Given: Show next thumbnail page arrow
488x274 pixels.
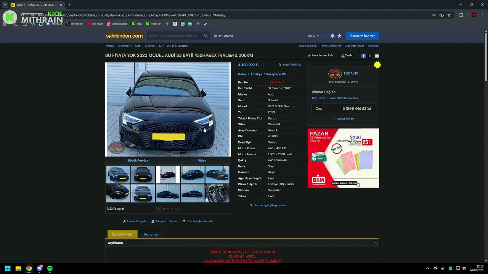Looking at the screenshot, I should click(x=178, y=209).
